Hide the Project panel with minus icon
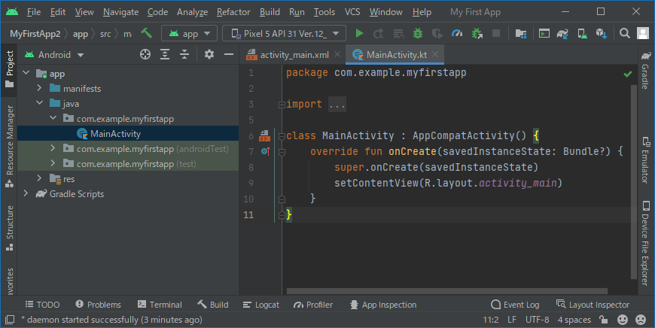 pyautogui.click(x=229, y=54)
